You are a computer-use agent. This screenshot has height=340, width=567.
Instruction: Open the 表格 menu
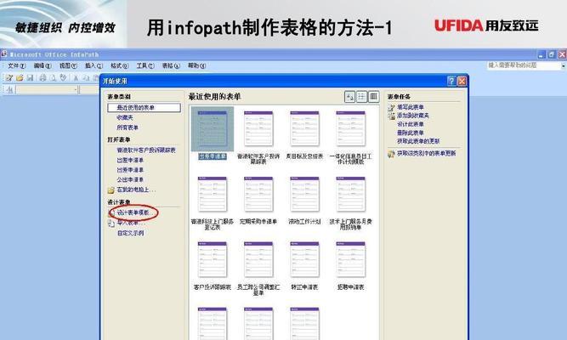click(171, 65)
